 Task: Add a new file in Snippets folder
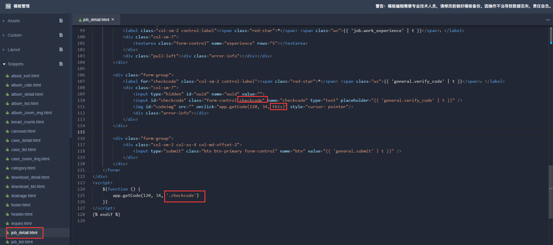click(61, 64)
